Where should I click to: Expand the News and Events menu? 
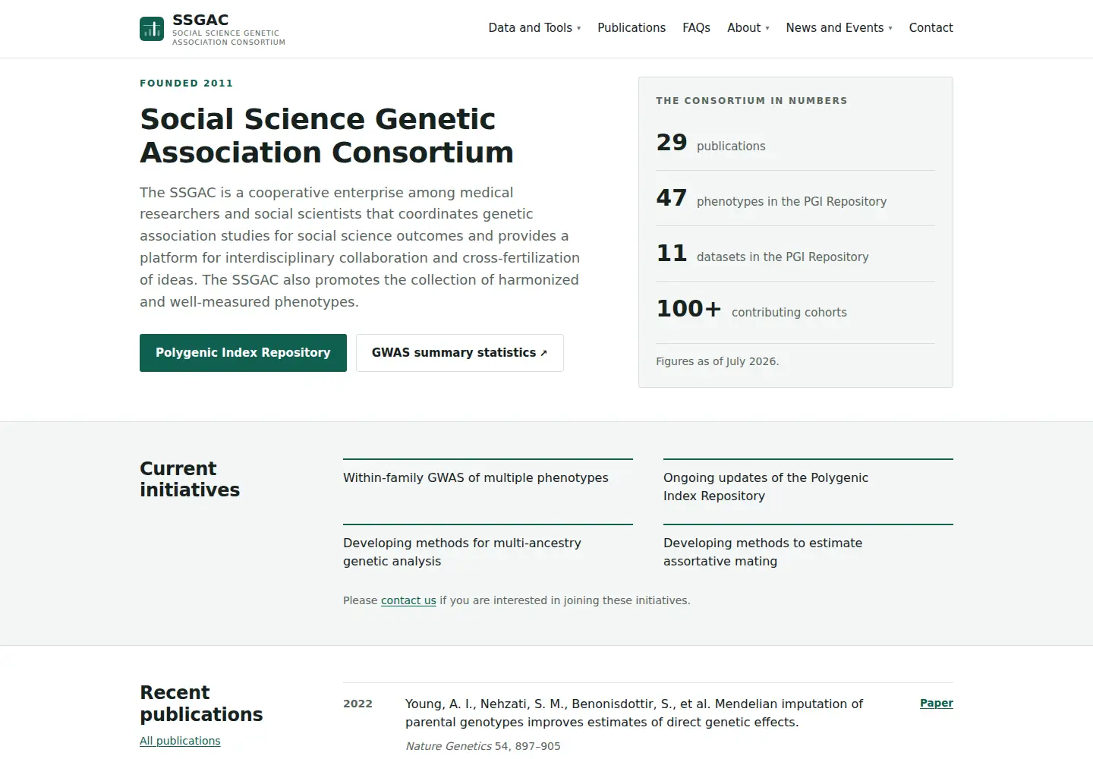pos(839,28)
